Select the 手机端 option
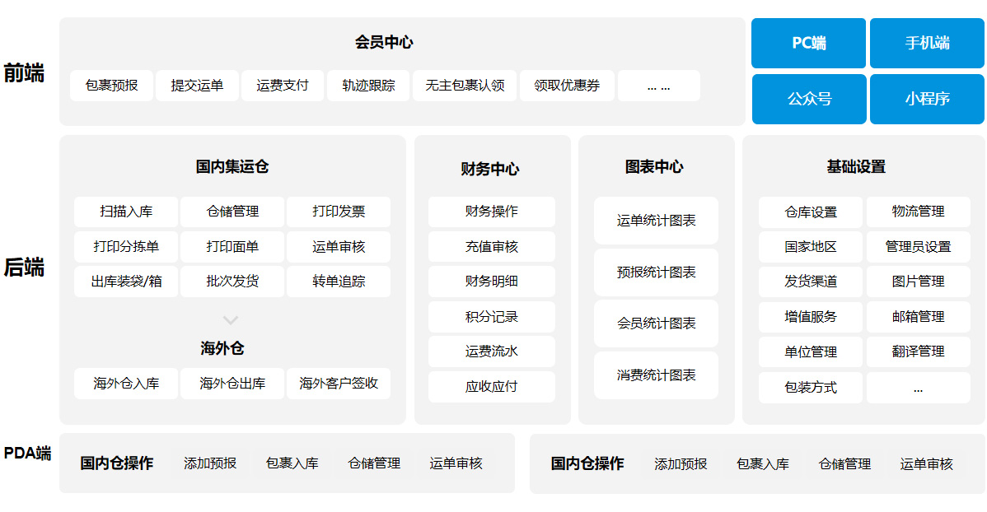 pos(927,43)
